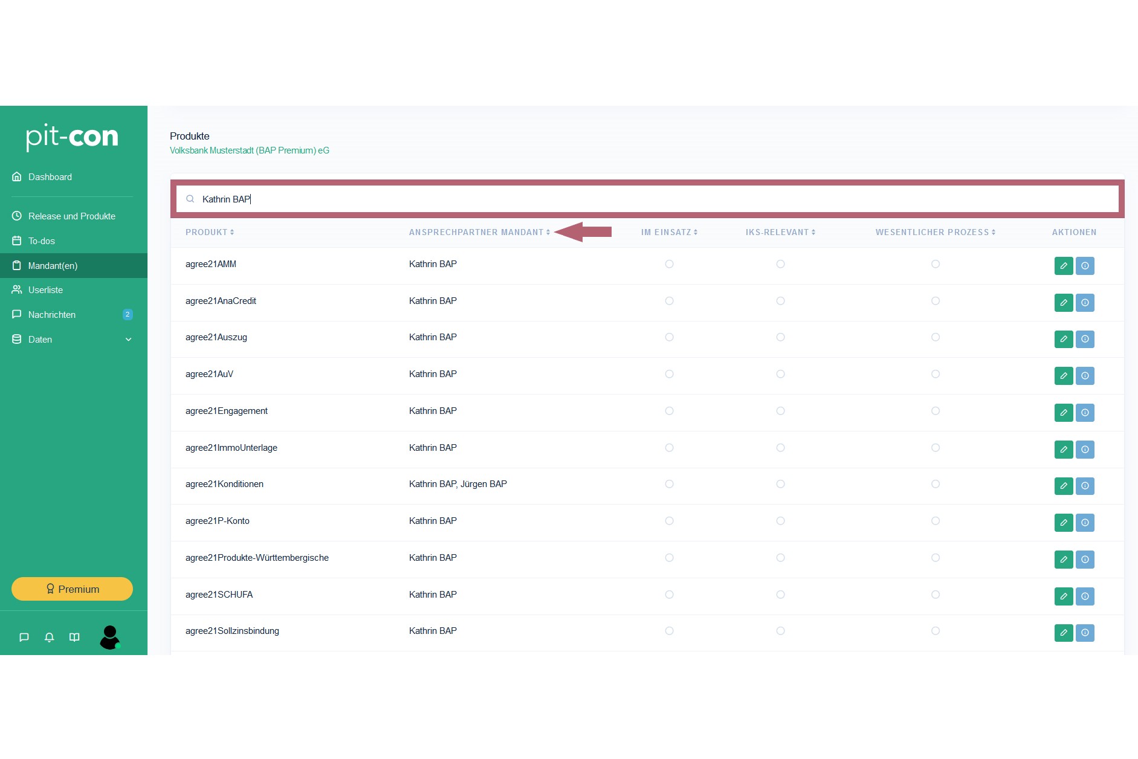Screen dimensions: 1138x759
Task: Open Volksbank Musterstadt (BAP Premium) eG link
Action: pyautogui.click(x=250, y=150)
